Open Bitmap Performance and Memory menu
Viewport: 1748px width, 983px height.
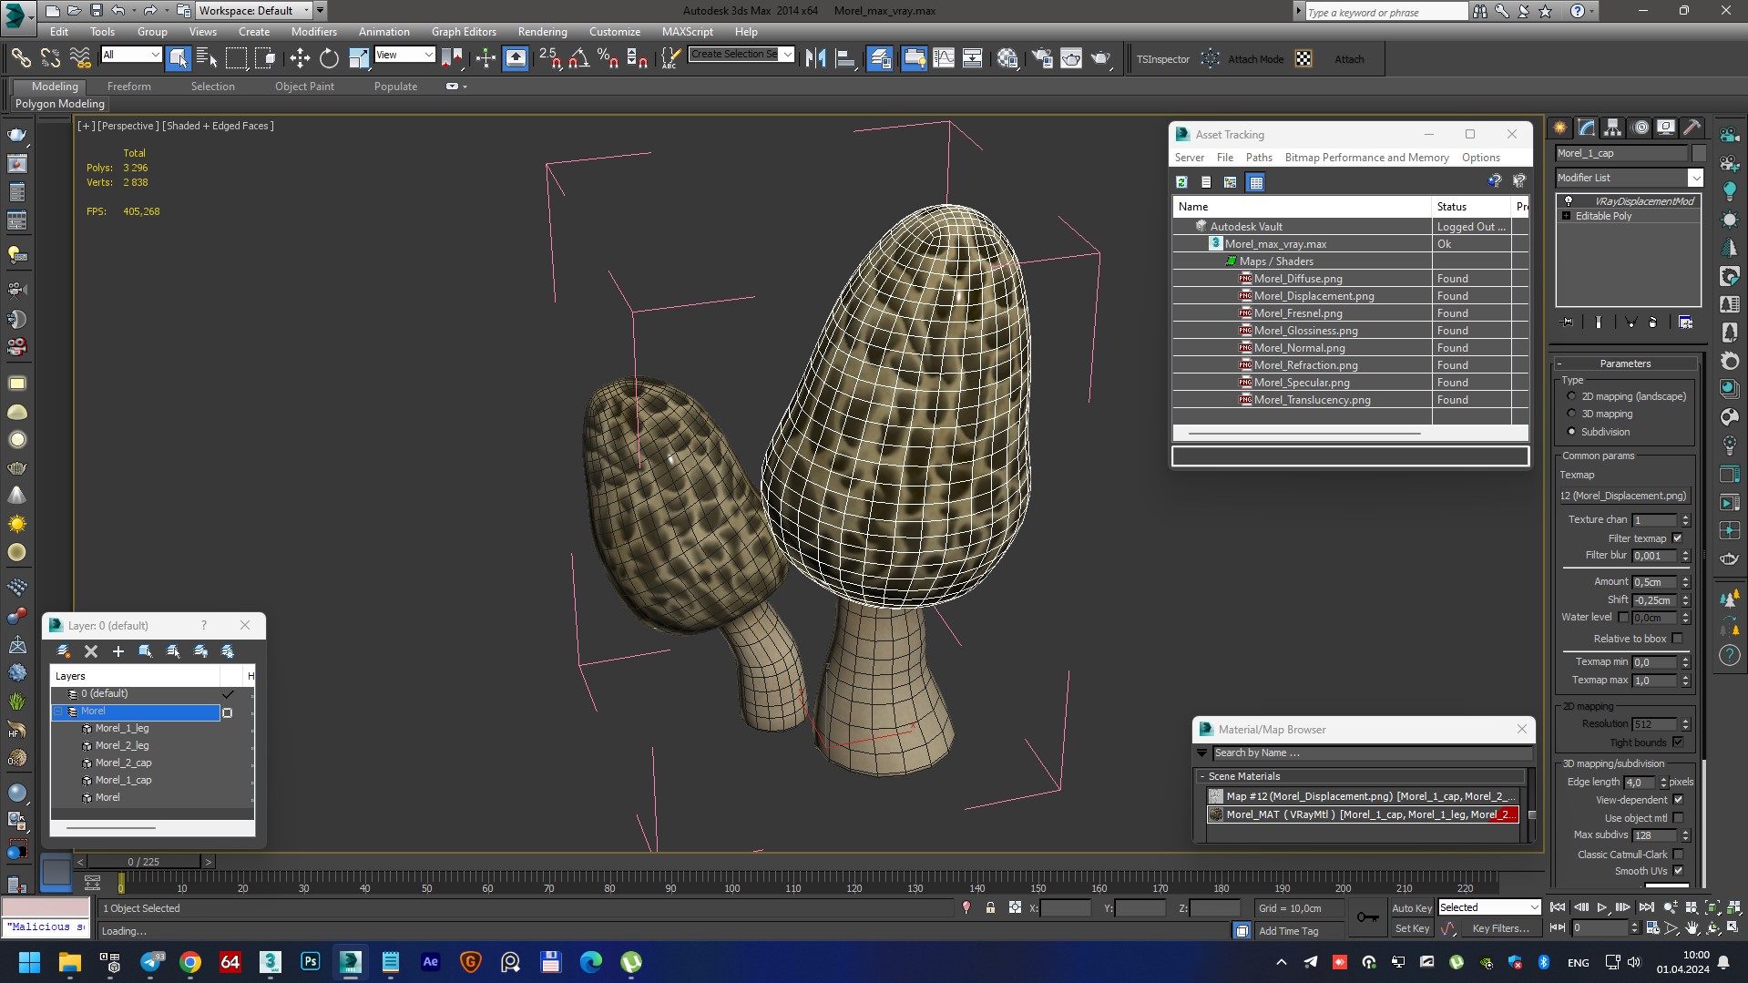1366,158
